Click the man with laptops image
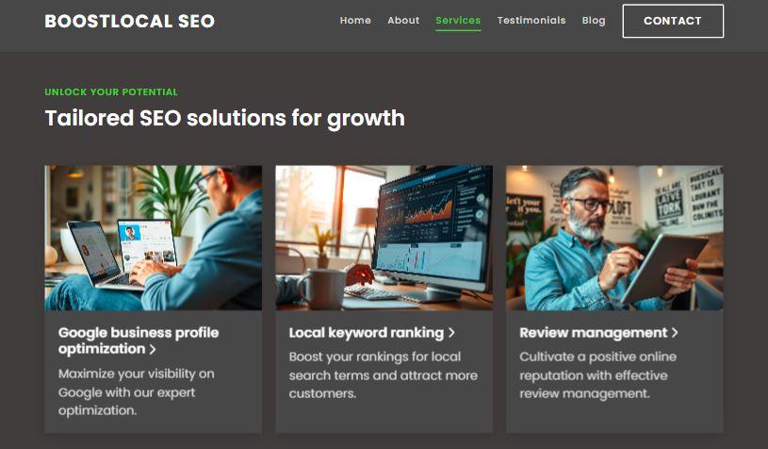Viewport: 768px width, 449px height. point(154,238)
